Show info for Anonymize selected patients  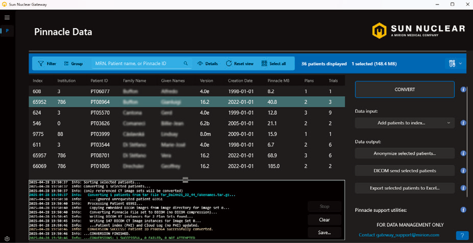coord(463,153)
